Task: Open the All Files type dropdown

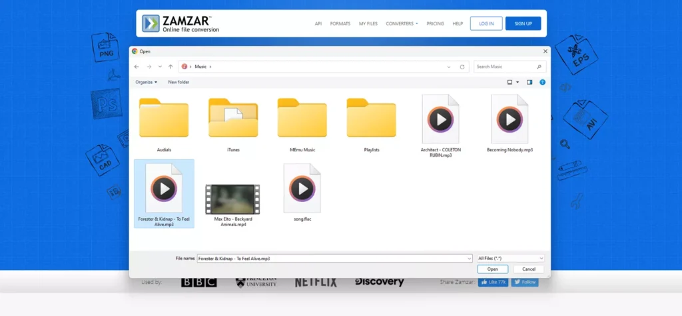Action: [510, 258]
